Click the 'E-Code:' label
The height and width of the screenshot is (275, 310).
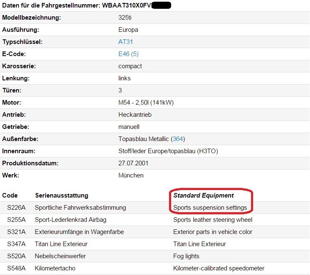14,54
